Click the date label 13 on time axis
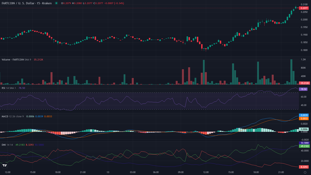This screenshot has width=311, height=175. 108,172
